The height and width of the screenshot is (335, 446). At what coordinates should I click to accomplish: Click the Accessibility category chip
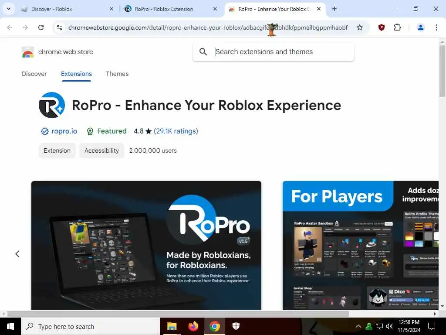[101, 150]
